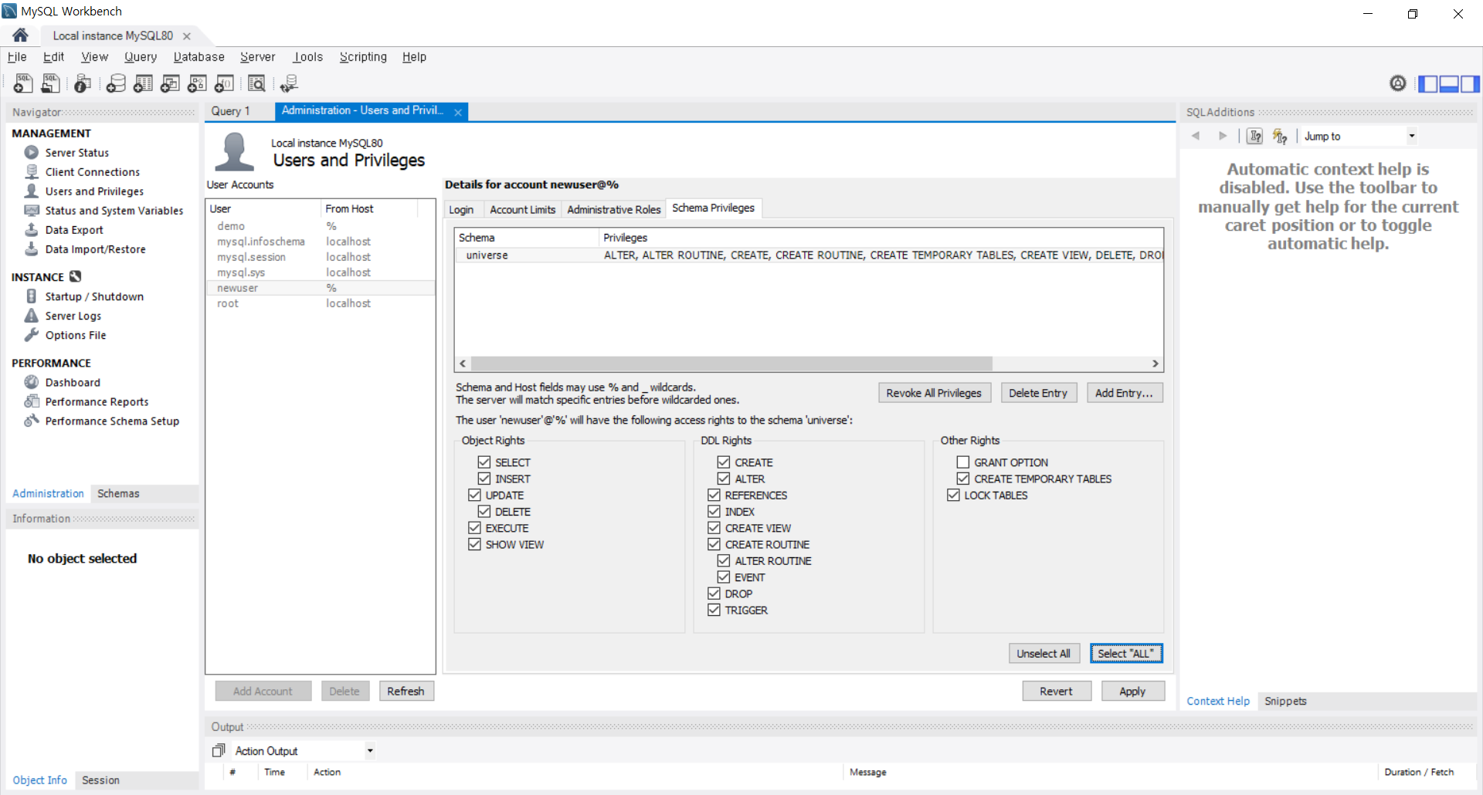Open the Action Output dropdown
1483x795 pixels.
304,750
